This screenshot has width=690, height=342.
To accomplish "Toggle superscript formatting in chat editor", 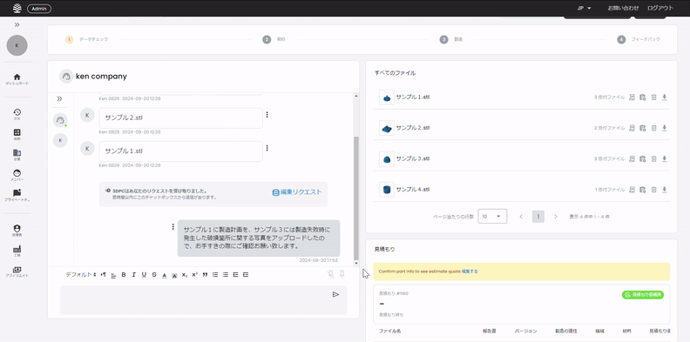I will click(194, 275).
